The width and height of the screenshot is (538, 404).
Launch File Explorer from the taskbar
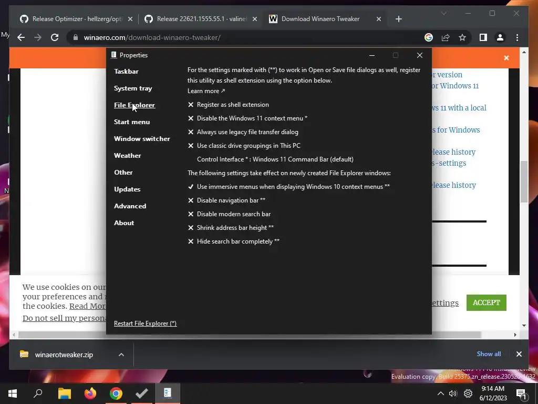click(64, 393)
